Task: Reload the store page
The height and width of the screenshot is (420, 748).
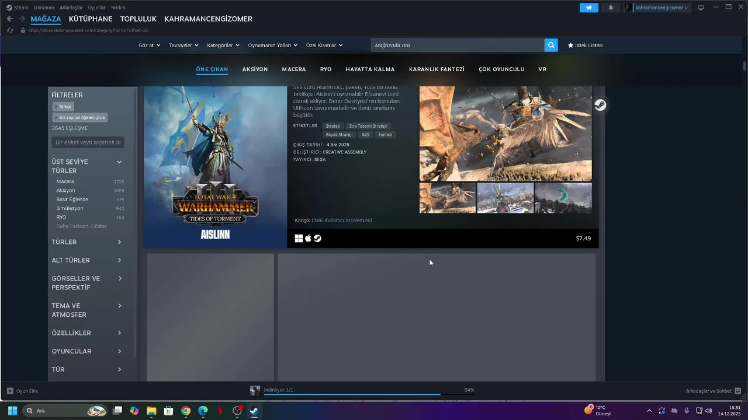Action: [x=10, y=30]
